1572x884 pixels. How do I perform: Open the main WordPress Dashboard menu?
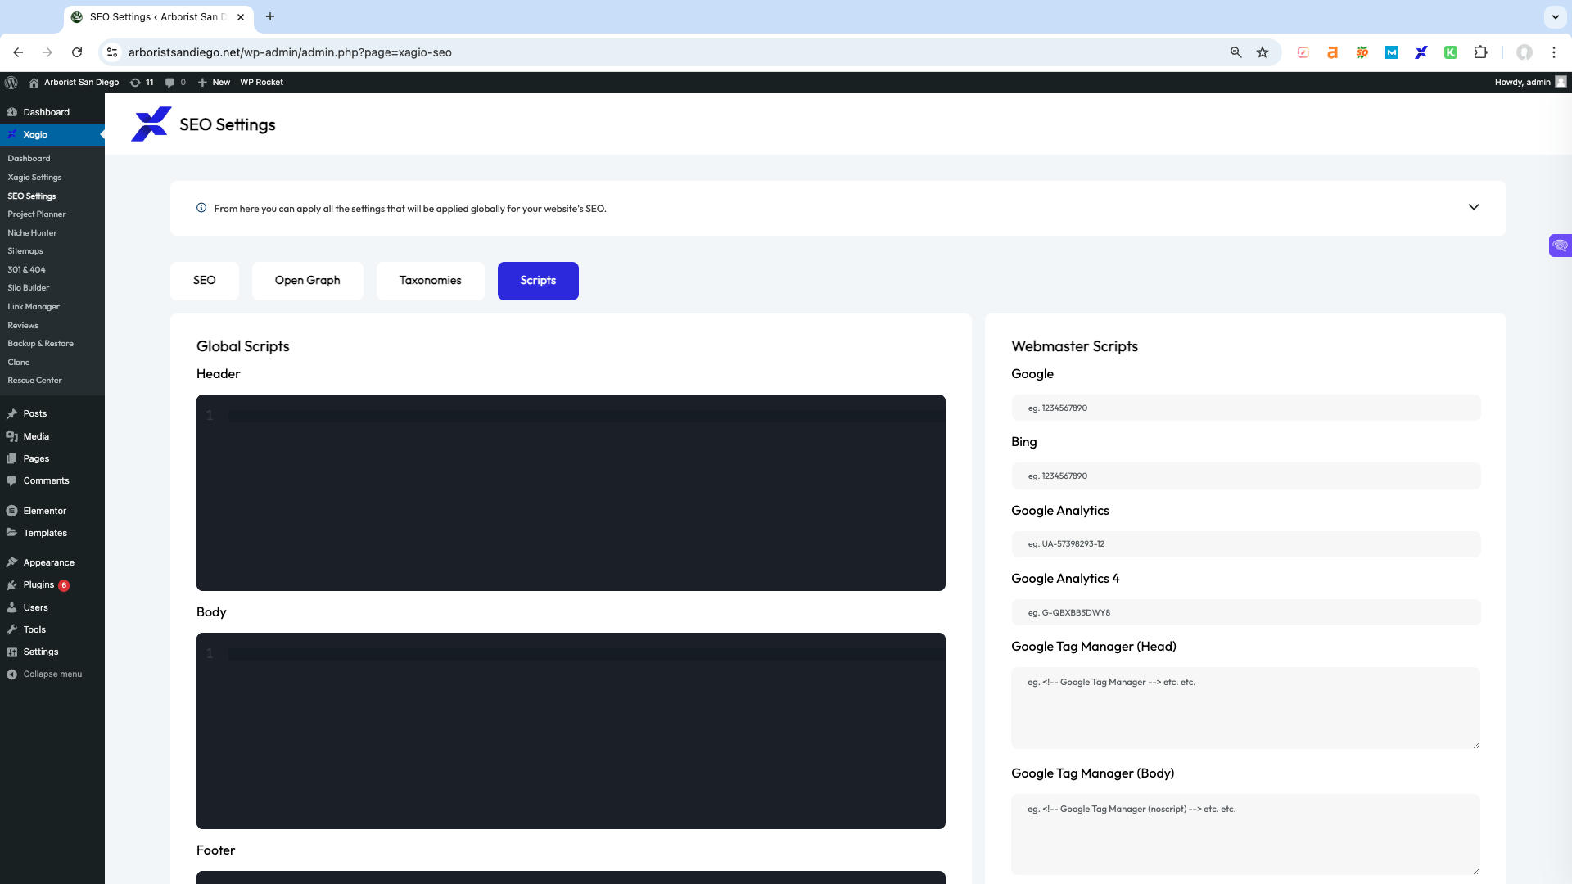click(x=46, y=112)
